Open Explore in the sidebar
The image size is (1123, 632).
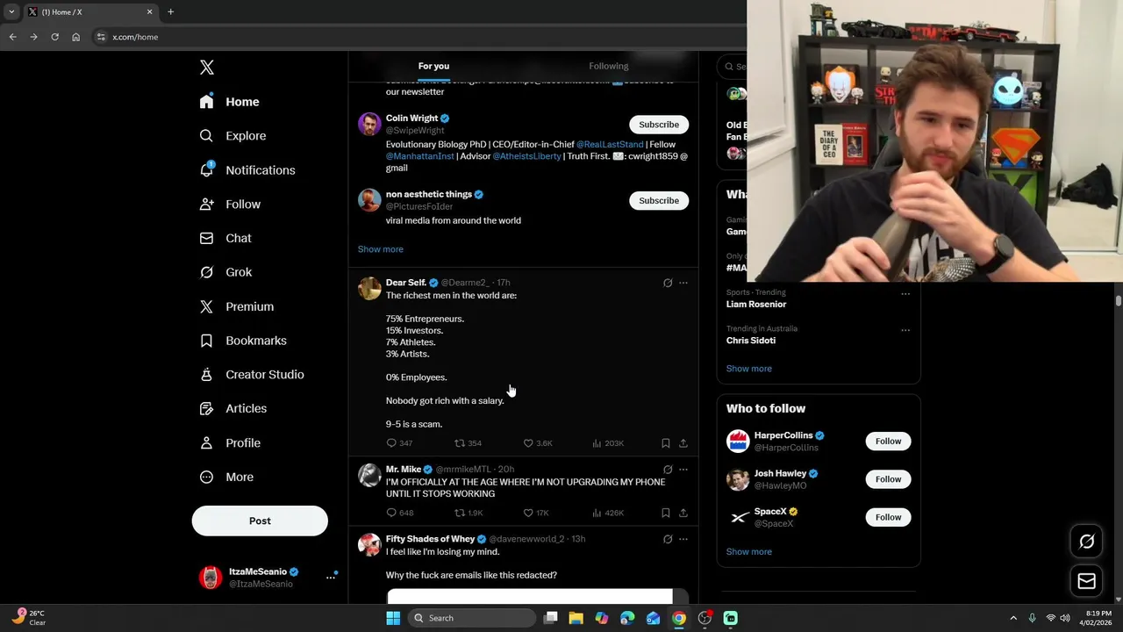click(232, 136)
